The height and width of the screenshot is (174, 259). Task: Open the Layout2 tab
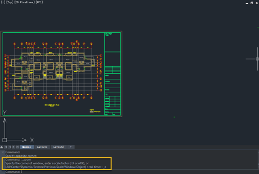point(59,147)
